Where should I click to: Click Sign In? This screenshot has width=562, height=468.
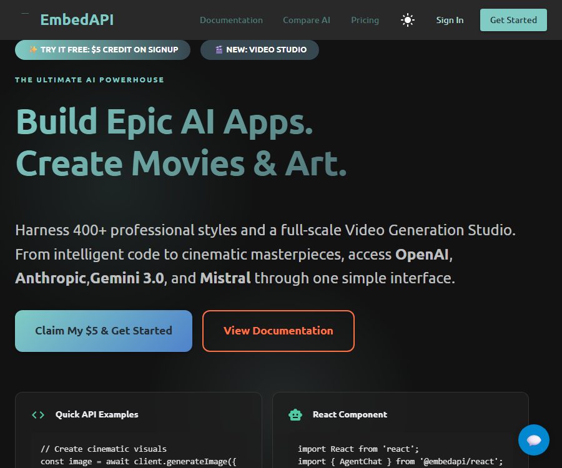[450, 20]
